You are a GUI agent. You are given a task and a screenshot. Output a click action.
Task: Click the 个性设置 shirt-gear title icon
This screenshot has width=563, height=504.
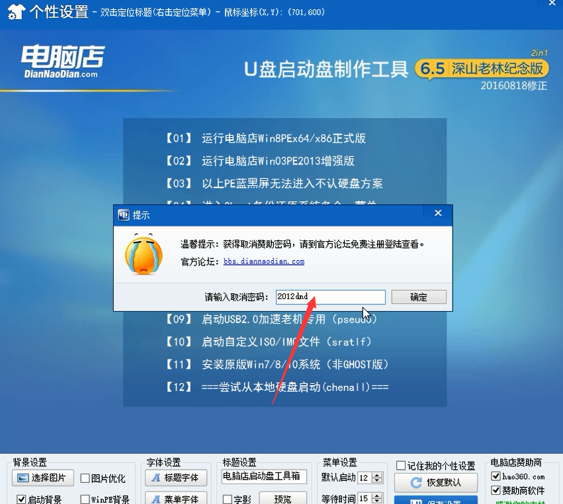16,12
